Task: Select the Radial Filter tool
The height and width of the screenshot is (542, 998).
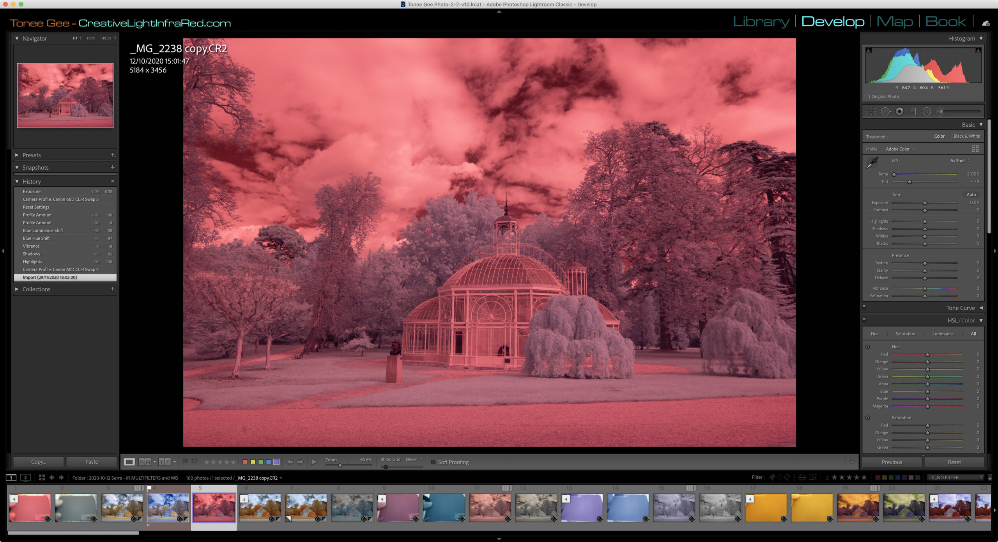Action: tap(927, 112)
